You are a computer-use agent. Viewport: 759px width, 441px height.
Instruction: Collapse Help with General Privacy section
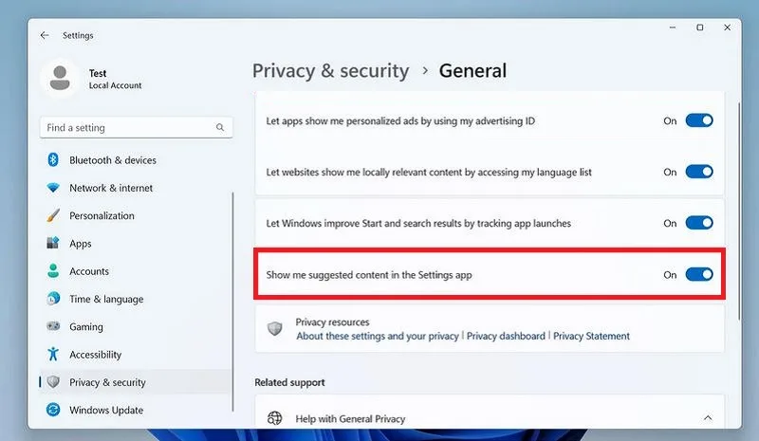[708, 417]
